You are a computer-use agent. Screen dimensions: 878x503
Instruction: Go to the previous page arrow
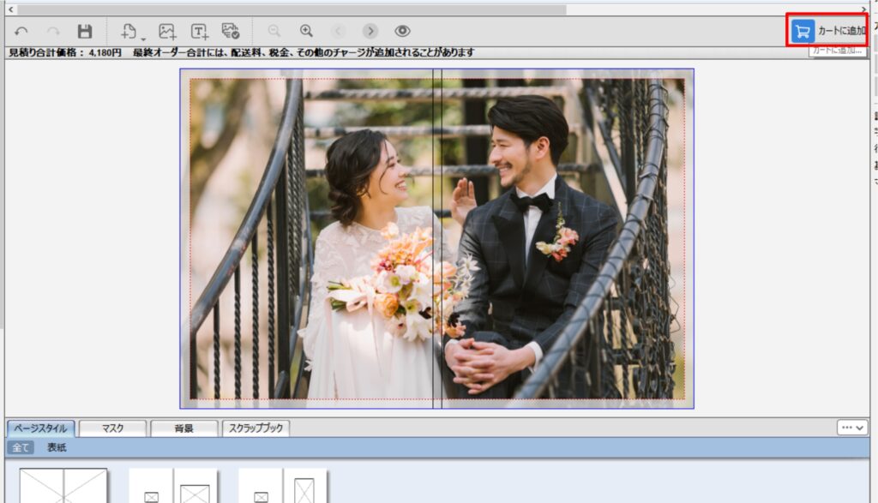(338, 31)
